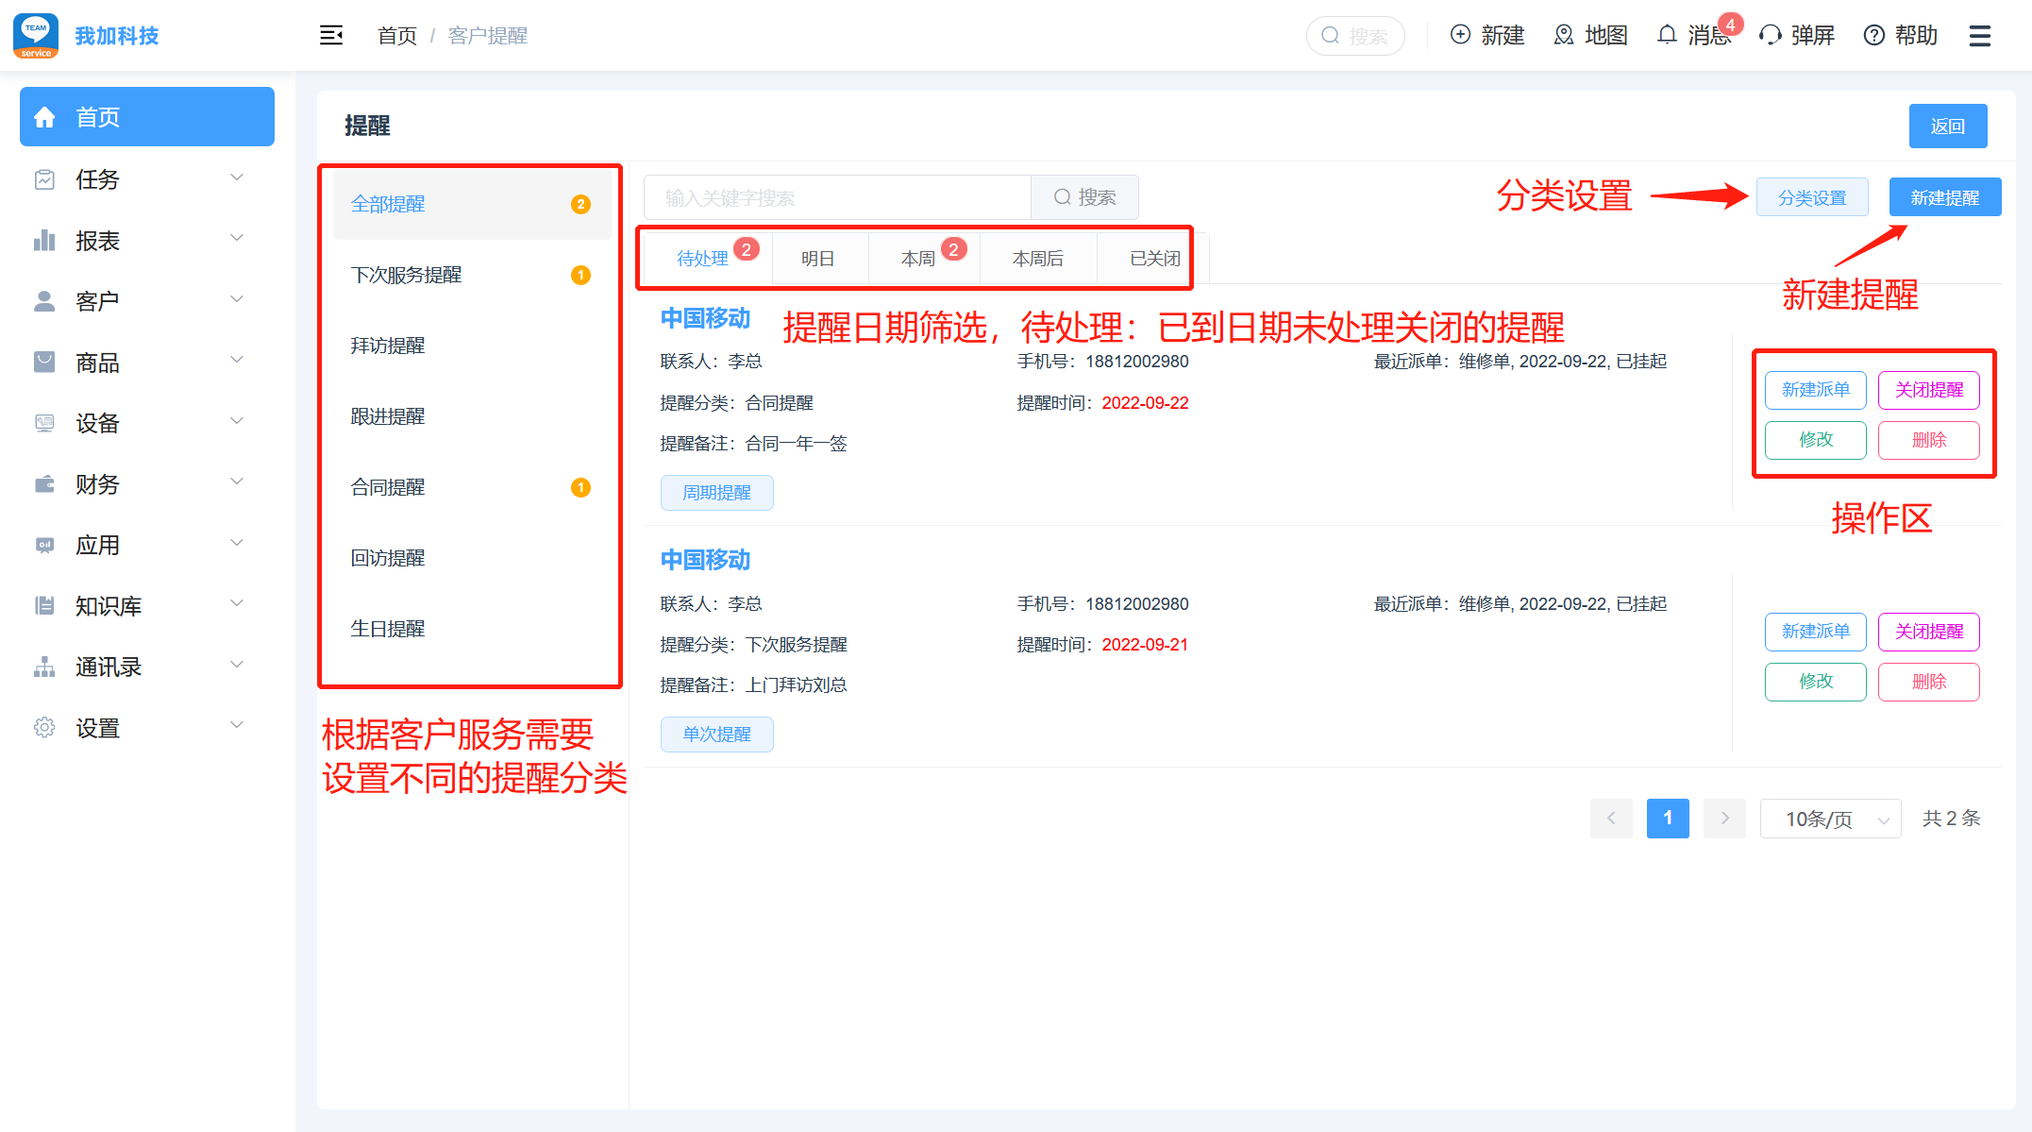Switch to the 明日 tab
Image resolution: width=2032 pixels, height=1132 pixels.
(x=817, y=259)
